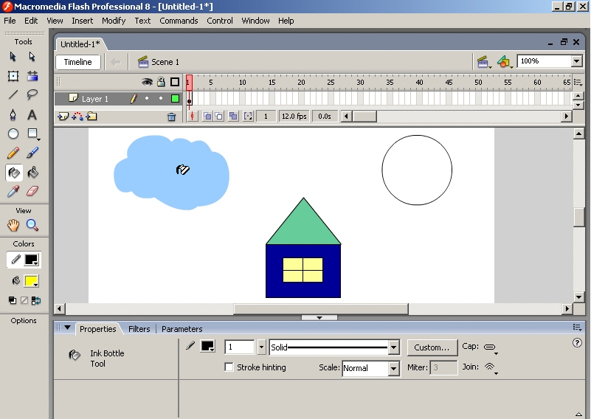Toggle Edit Multiple Frames button
Screen dimensions: 591x419
point(233,116)
